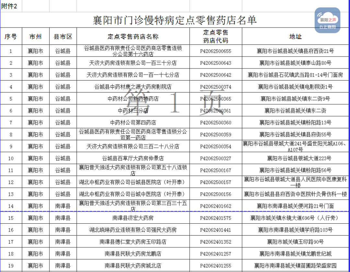Select pharmacy name 南漳县民联大药房龙鹏店
Screen dimensions: 350x272
click(x=133, y=254)
